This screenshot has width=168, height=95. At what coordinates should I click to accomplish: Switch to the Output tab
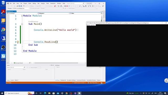tap(99, 80)
